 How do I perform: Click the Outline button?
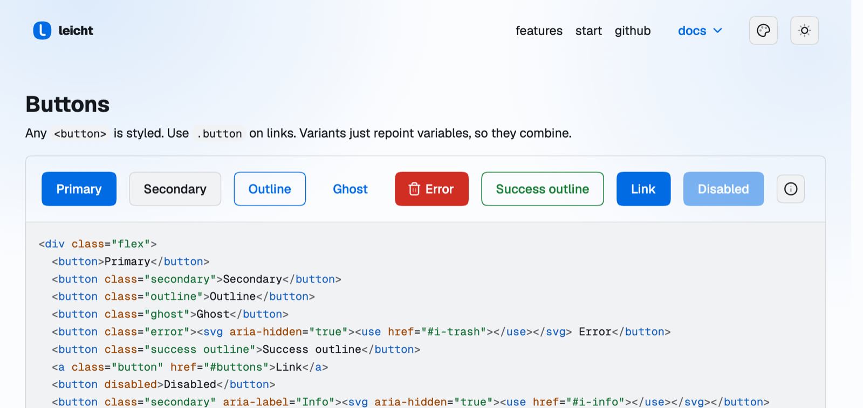(x=270, y=189)
